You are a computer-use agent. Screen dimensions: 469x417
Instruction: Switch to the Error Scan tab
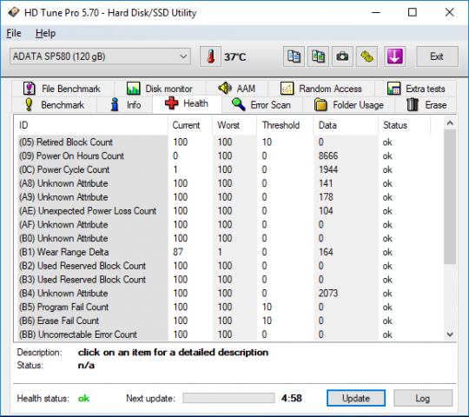(261, 105)
